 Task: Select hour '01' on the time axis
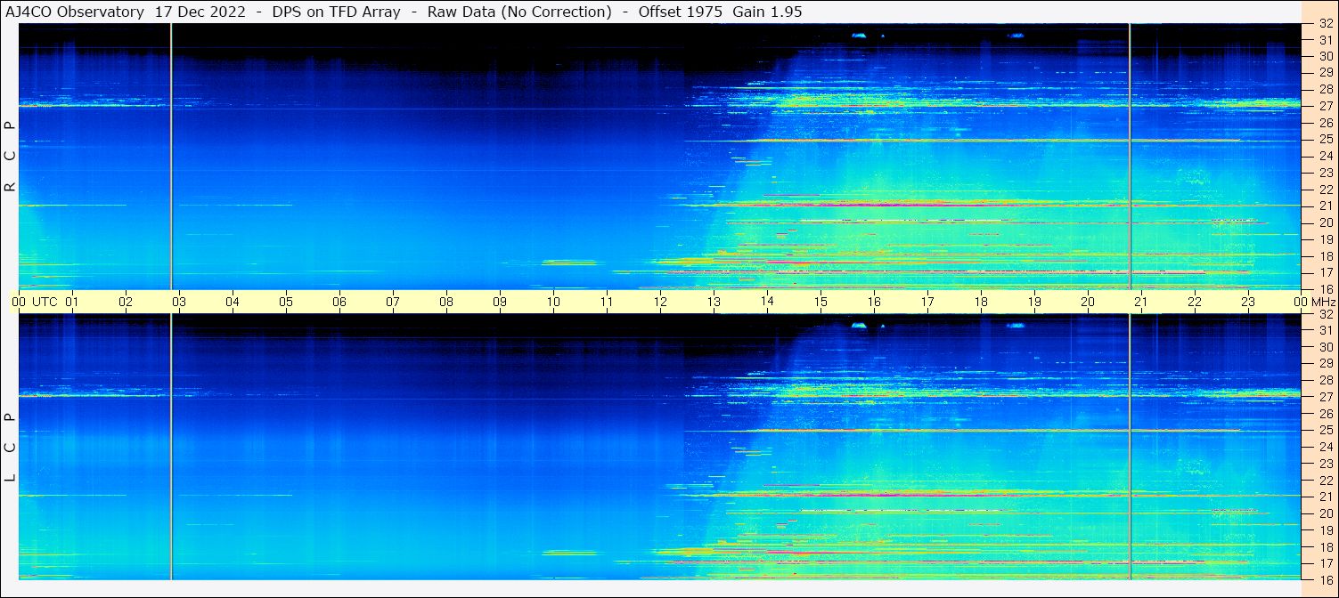tap(72, 302)
